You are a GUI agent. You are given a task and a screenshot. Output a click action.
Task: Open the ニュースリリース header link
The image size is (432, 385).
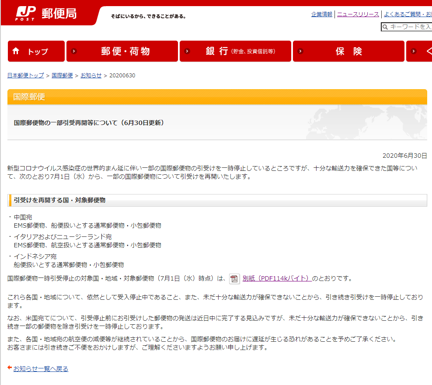point(358,14)
